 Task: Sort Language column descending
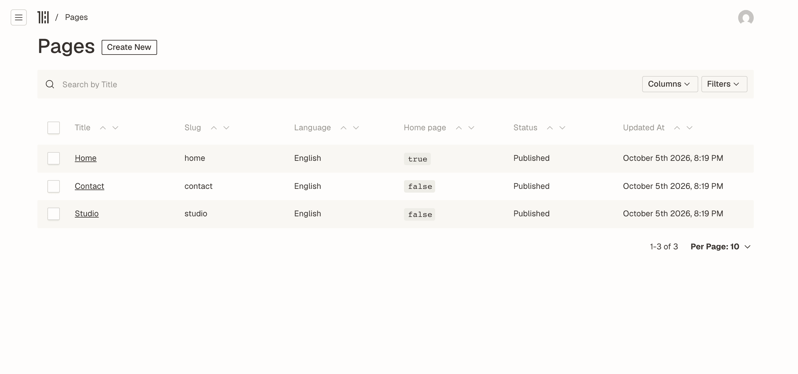coord(356,128)
